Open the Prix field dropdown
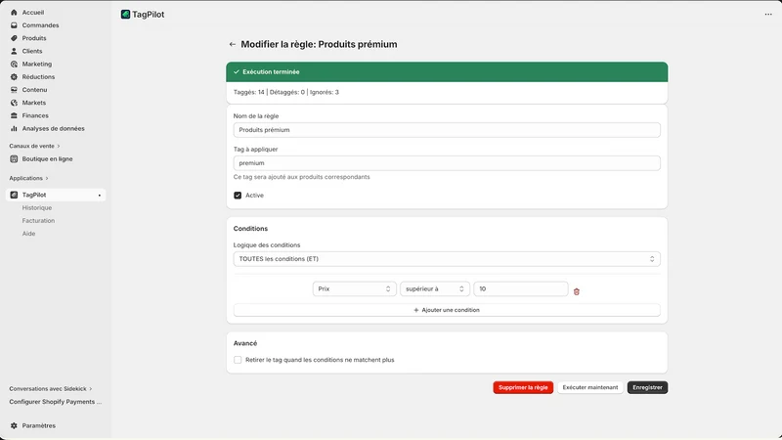782x440 pixels. pos(355,289)
